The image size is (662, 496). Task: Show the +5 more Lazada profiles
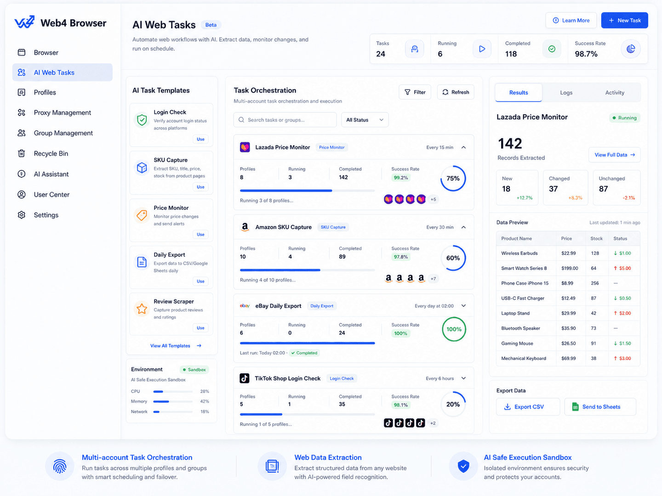tap(433, 199)
